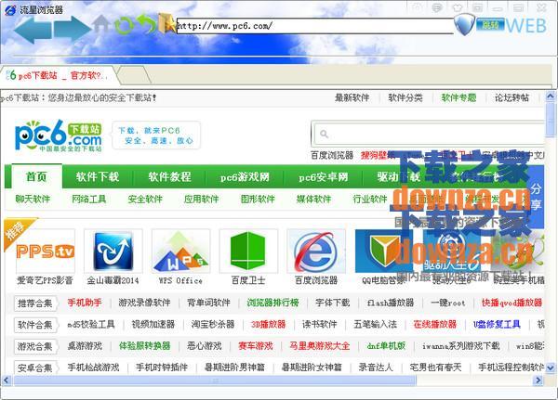The height and width of the screenshot is (400, 558).
Task: Open the home page via house icon
Action: tap(102, 24)
